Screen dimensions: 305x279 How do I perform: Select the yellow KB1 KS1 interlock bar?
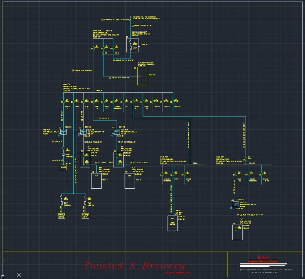tap(110, 53)
